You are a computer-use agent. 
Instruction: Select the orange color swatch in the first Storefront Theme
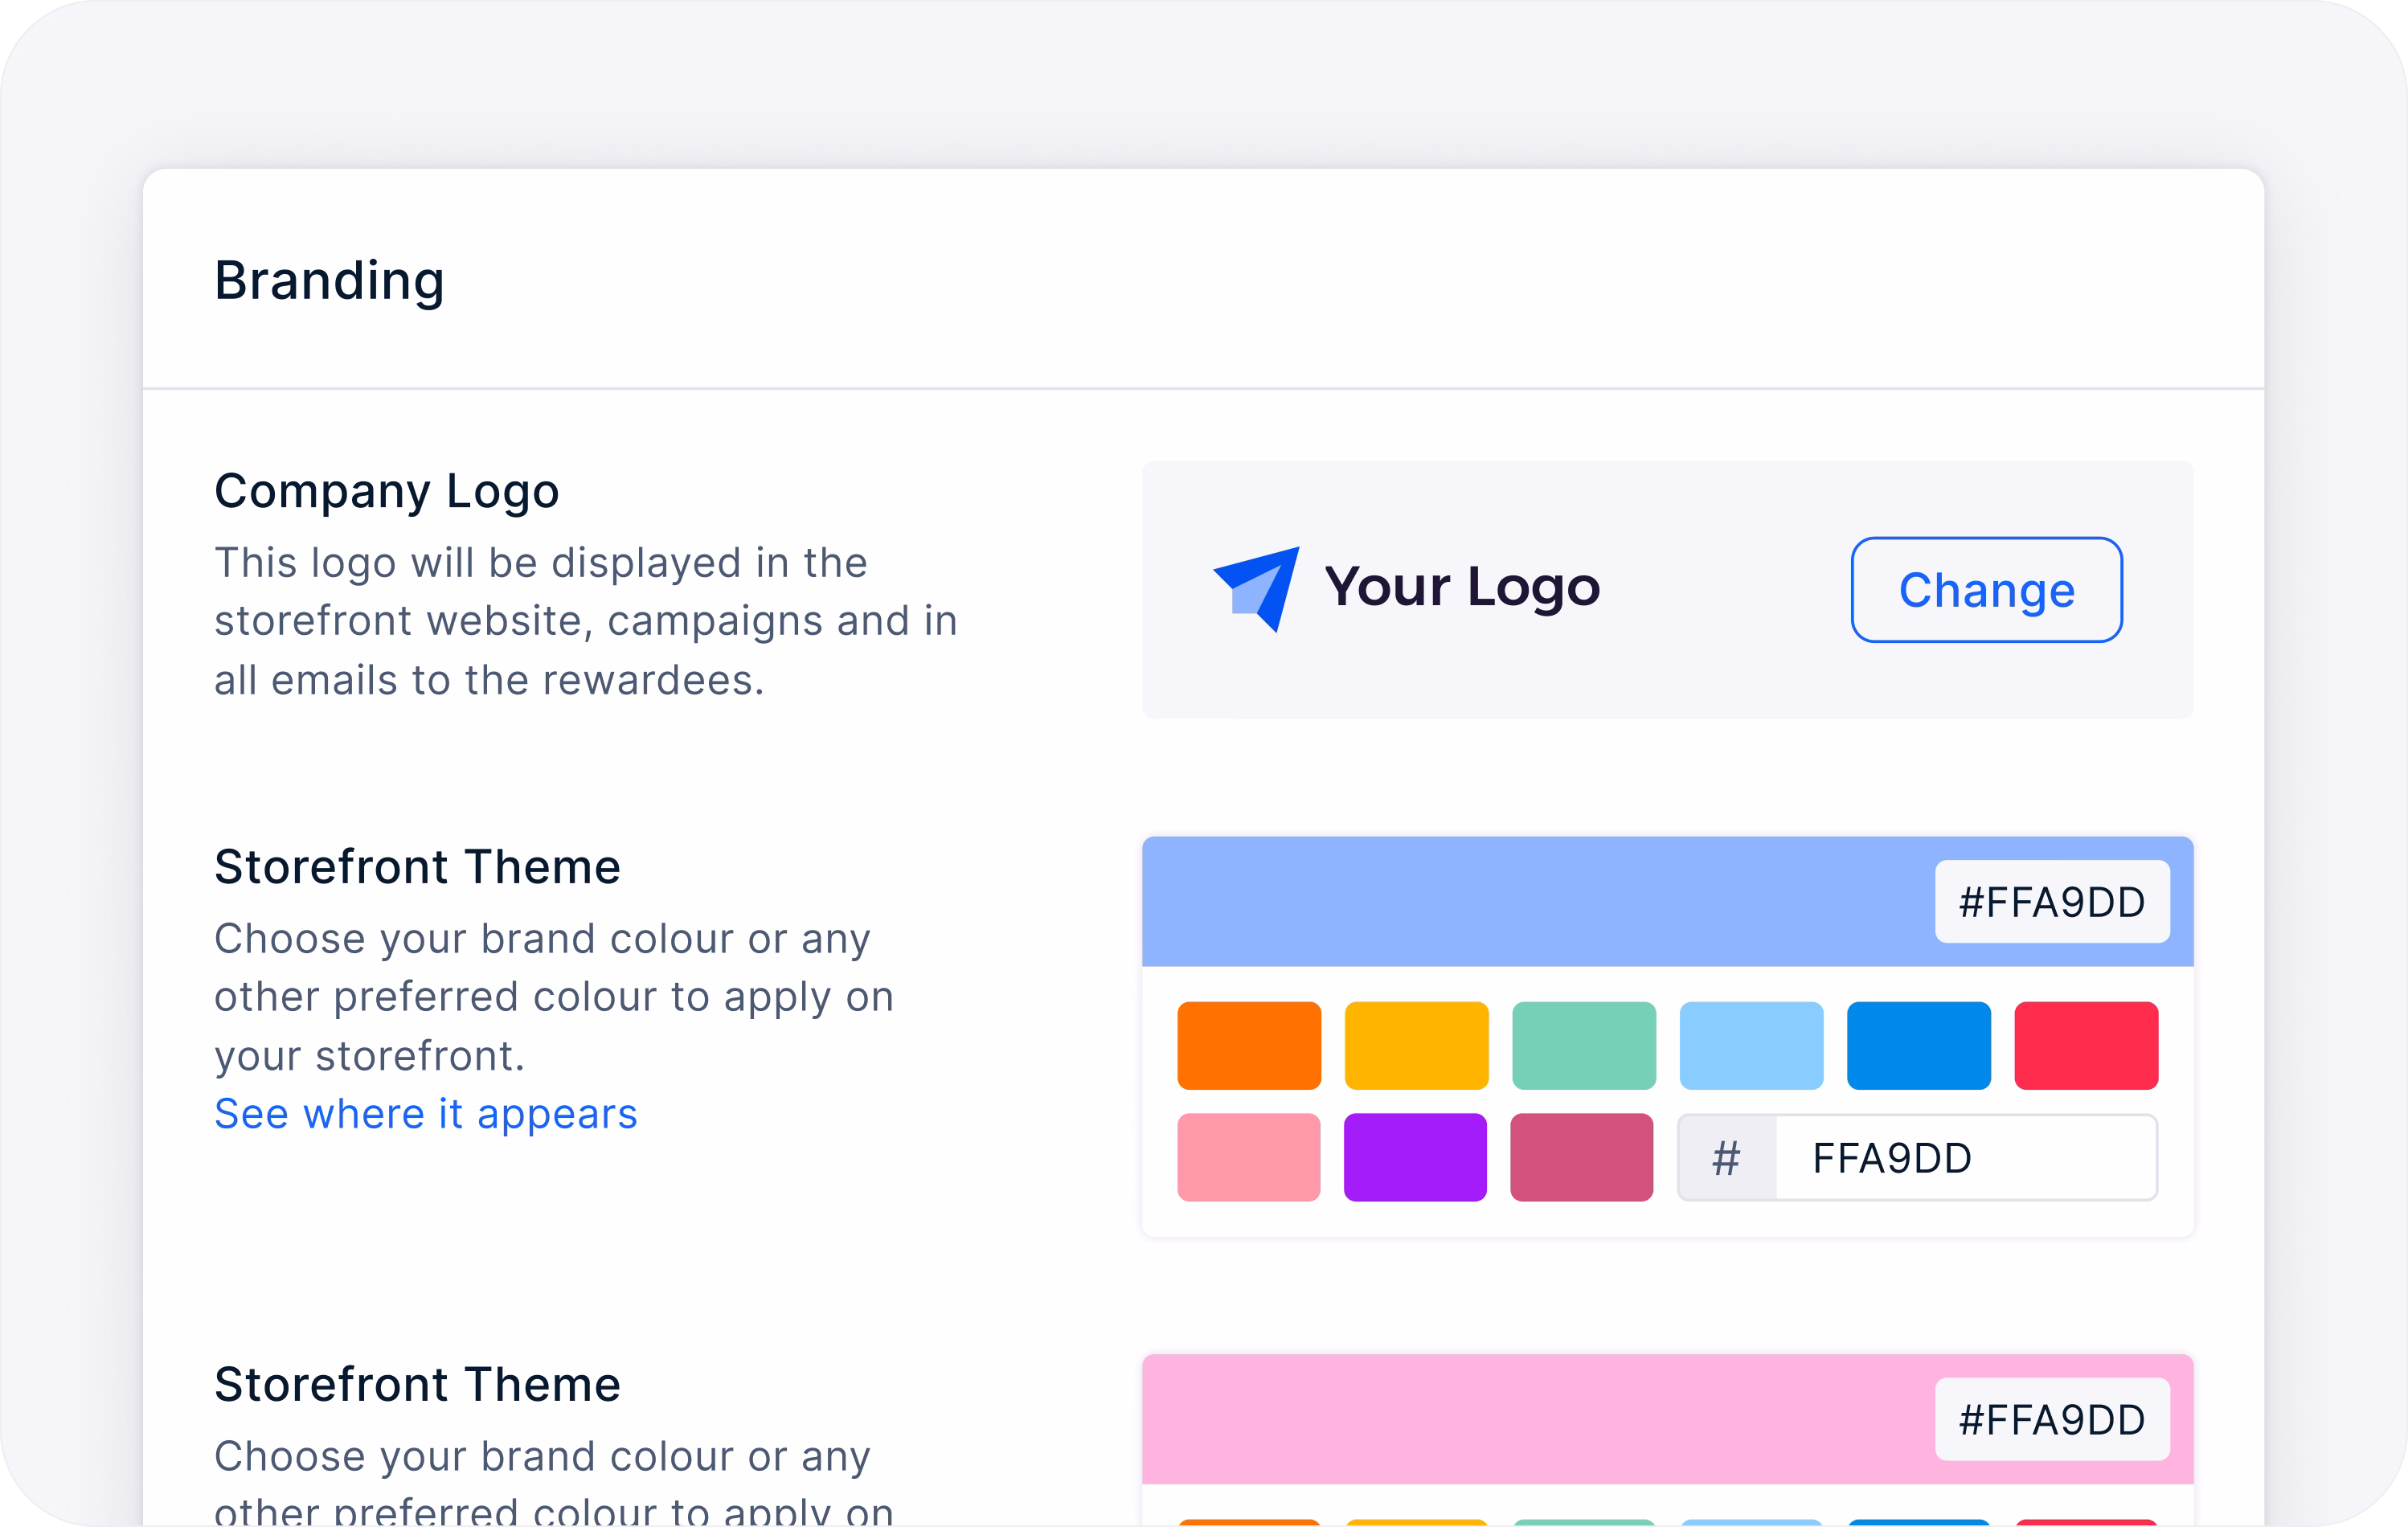[x=1249, y=1045]
